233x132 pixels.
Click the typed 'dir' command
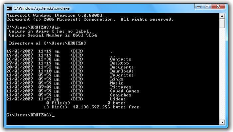click(56, 27)
